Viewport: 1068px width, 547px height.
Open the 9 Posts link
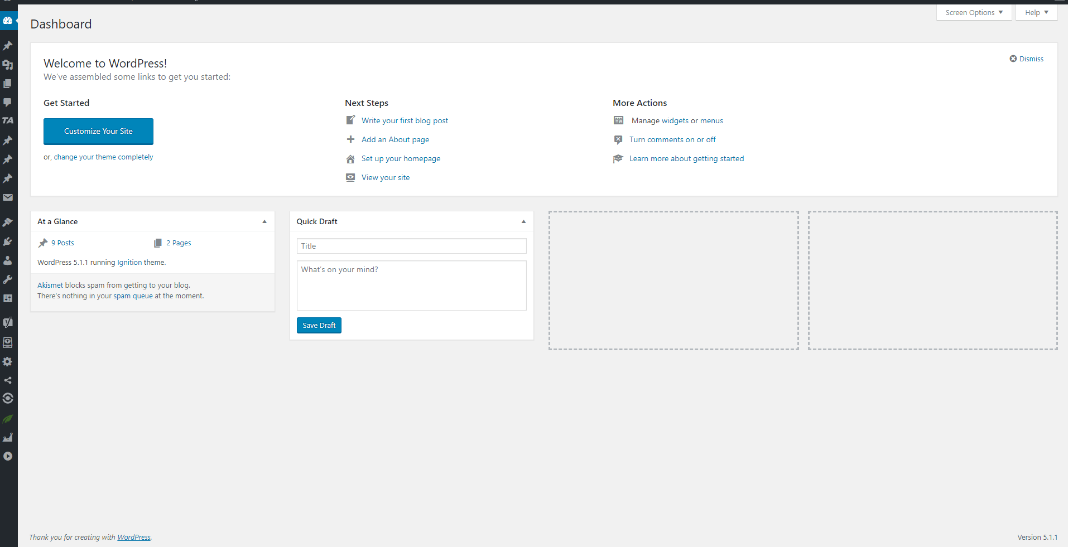(62, 243)
